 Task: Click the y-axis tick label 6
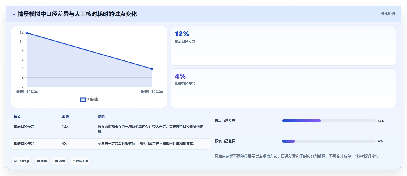coord(22,60)
